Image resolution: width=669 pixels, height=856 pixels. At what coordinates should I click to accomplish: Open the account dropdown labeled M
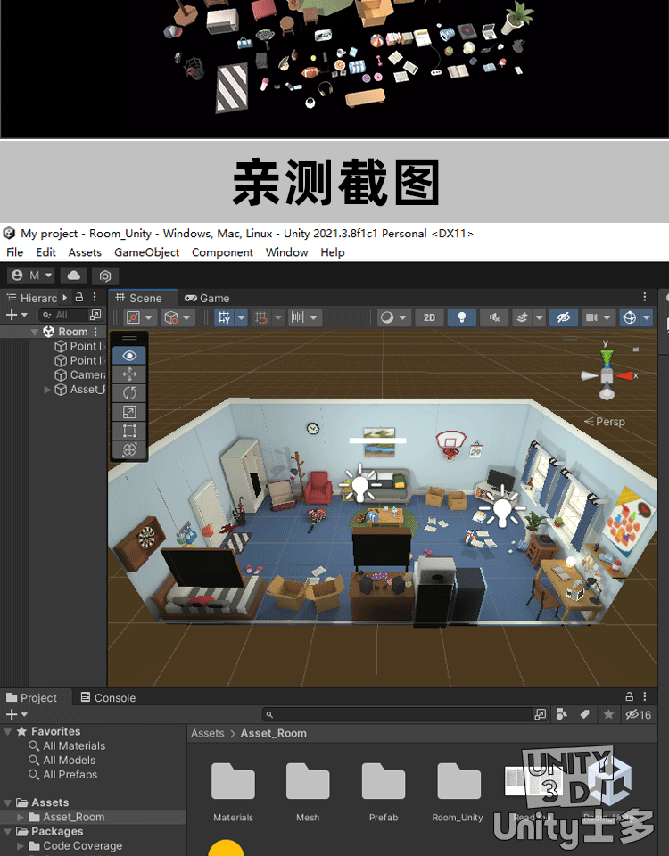tap(31, 276)
